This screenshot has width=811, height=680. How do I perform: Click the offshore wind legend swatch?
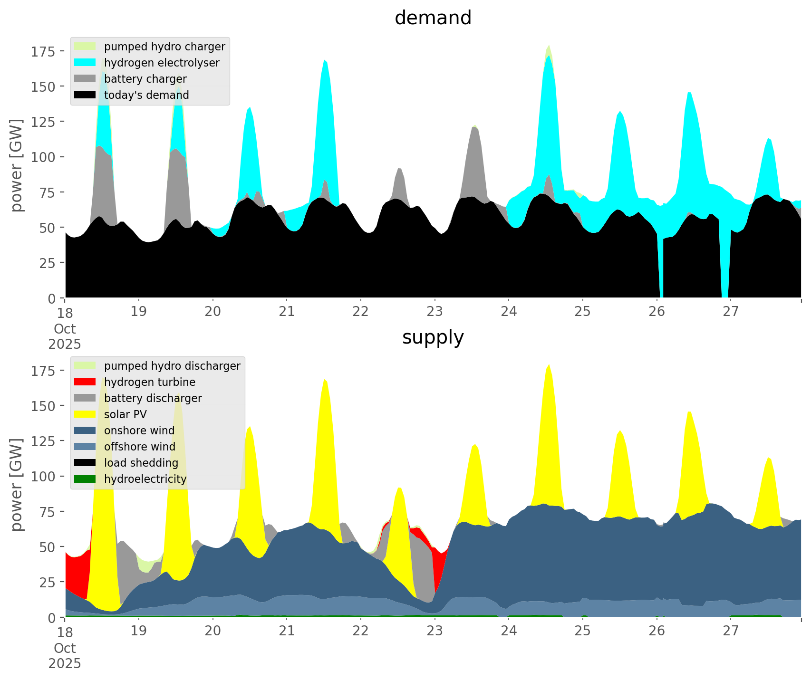(85, 447)
